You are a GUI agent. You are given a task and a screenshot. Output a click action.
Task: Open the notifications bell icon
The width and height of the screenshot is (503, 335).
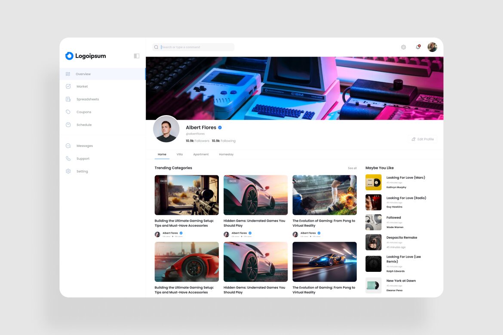click(417, 47)
